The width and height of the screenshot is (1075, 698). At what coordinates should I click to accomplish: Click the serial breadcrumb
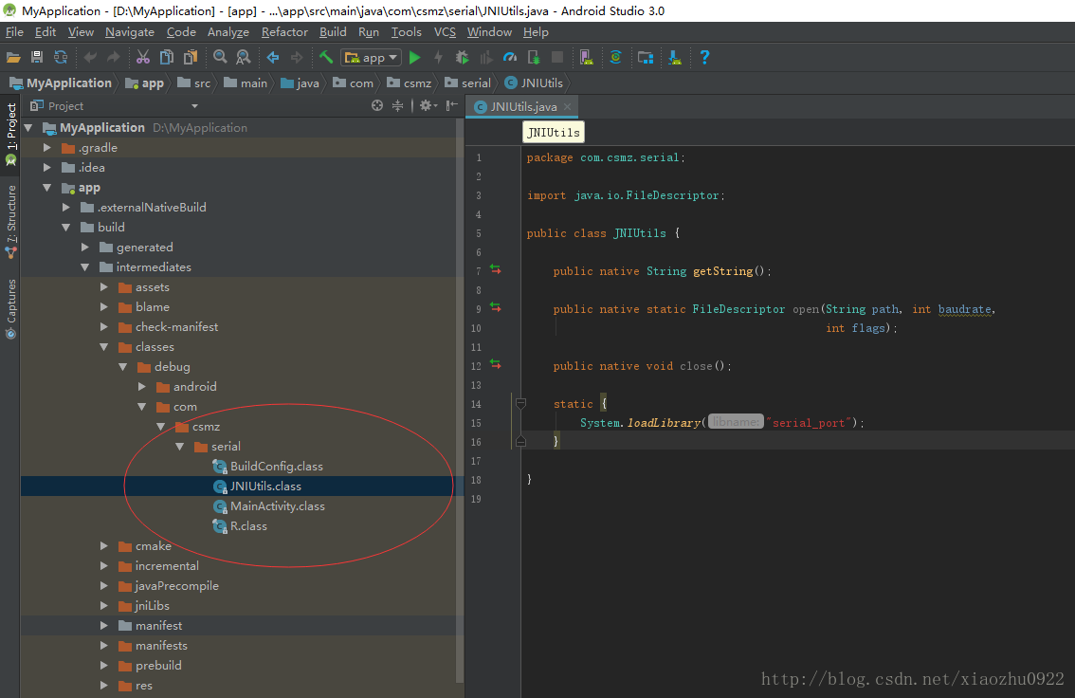coord(468,83)
